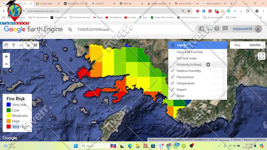The width and height of the screenshot is (267, 150).
Task: Open the mijanee690 account name
Action: [243, 29]
